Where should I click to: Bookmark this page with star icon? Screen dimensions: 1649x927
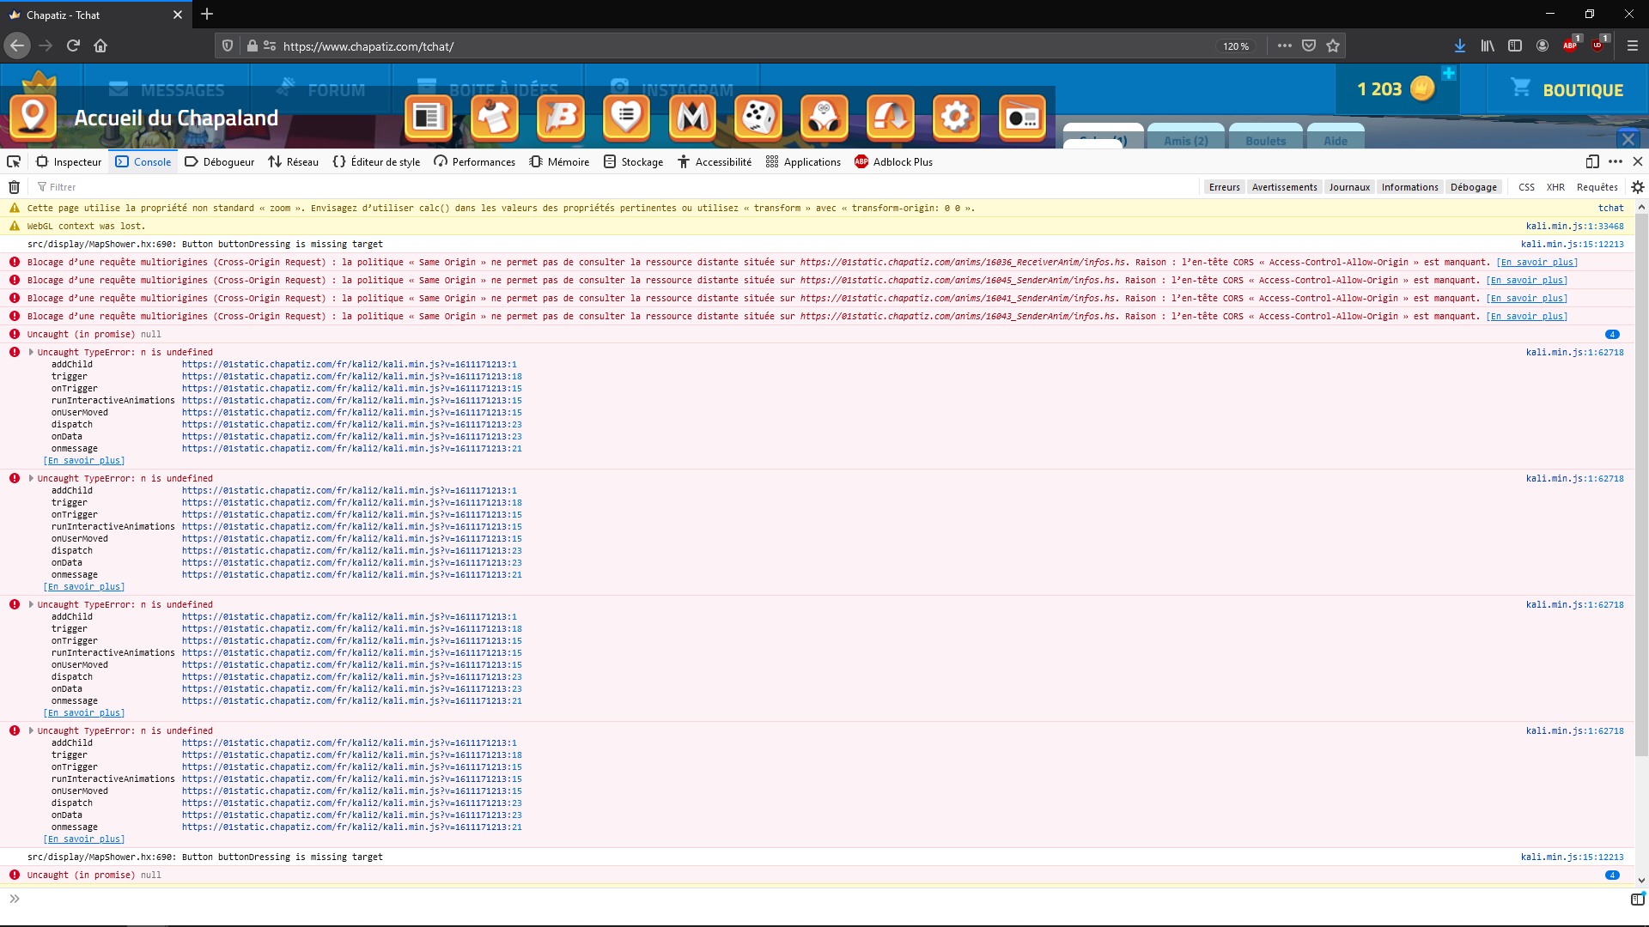[x=1333, y=45]
